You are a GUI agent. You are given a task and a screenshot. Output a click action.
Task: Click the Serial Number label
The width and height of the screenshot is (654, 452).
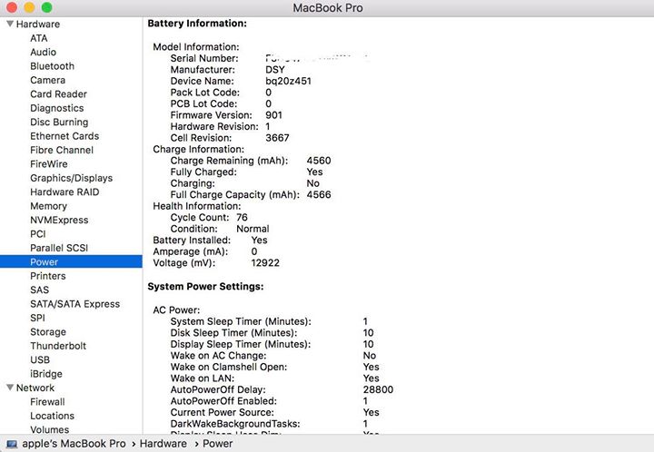click(204, 58)
